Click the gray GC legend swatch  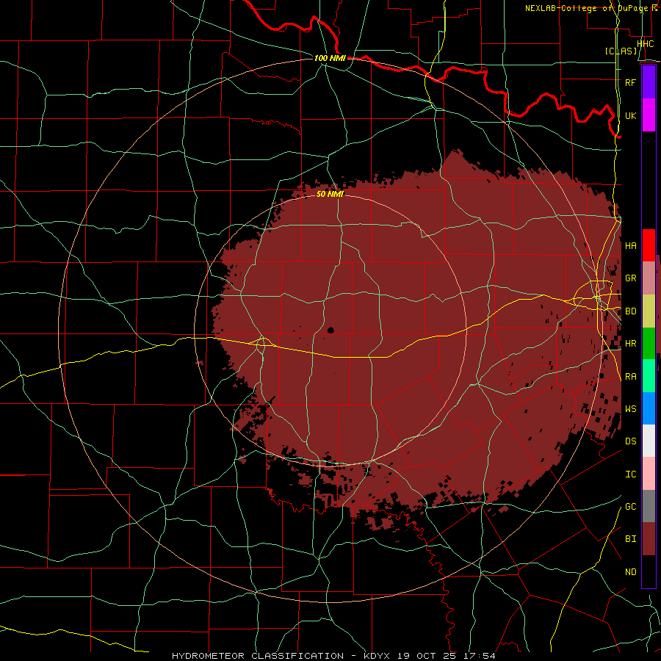point(649,506)
